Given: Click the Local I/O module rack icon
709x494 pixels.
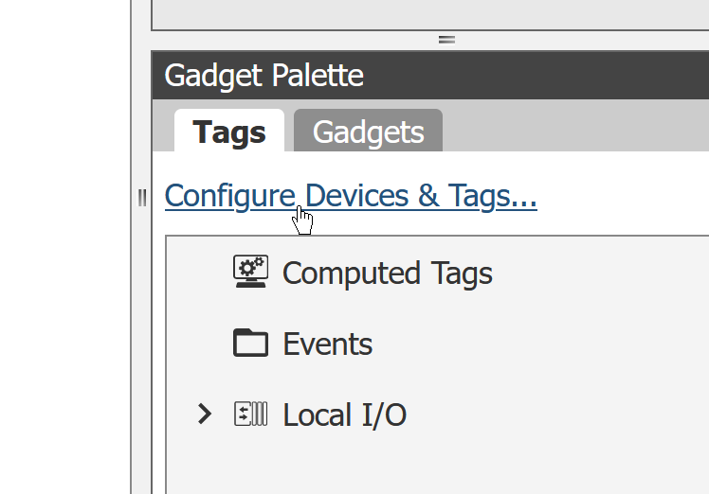Looking at the screenshot, I should tap(250, 414).
